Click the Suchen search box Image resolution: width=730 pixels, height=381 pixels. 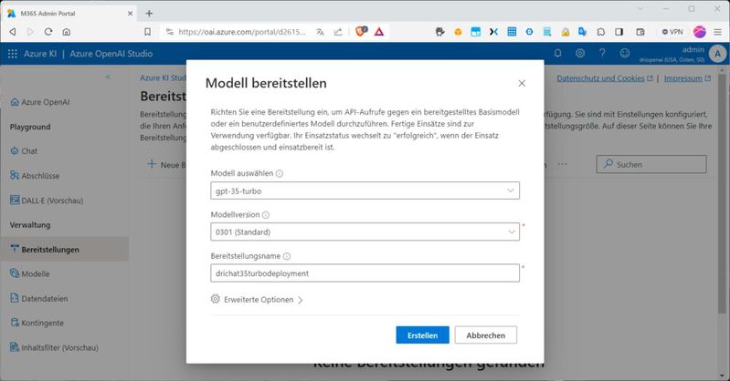point(651,164)
